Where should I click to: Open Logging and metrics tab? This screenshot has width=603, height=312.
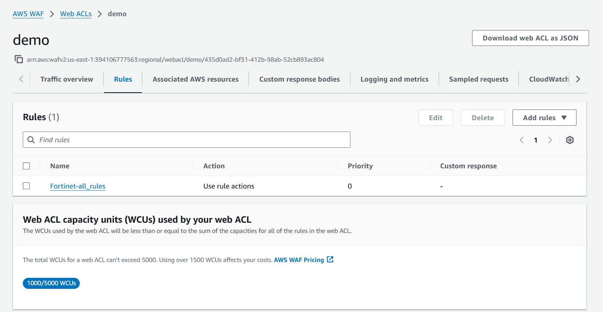point(394,79)
